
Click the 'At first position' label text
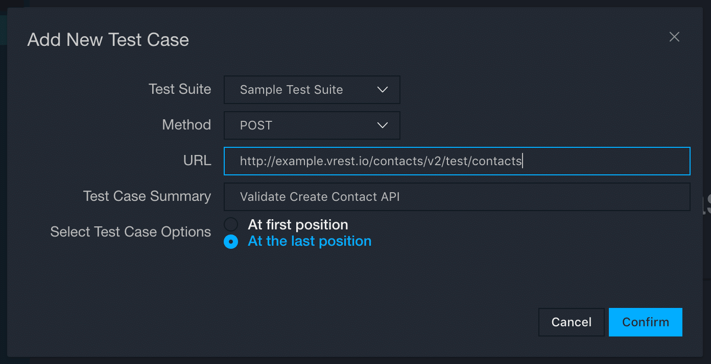[298, 225]
